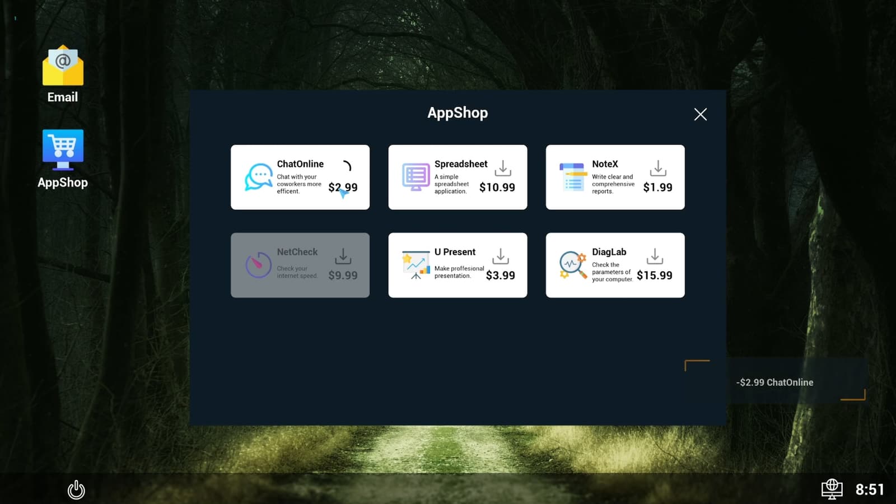Click the ChatOnline chat bubble icon
This screenshot has height=504, width=896.
tap(258, 177)
